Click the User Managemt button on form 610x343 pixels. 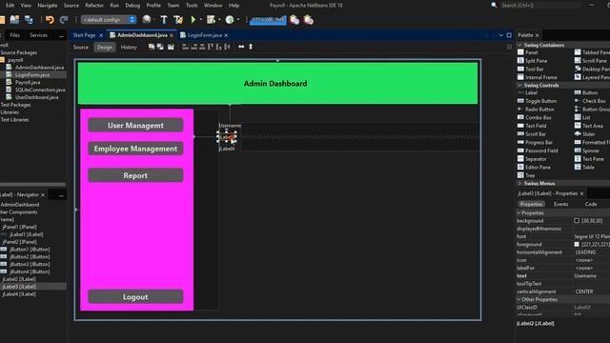click(x=135, y=125)
